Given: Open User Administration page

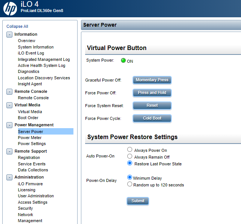Looking at the screenshot, I should [x=36, y=196].
